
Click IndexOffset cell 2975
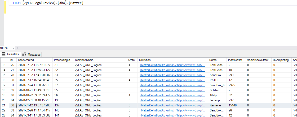click(236, 85)
